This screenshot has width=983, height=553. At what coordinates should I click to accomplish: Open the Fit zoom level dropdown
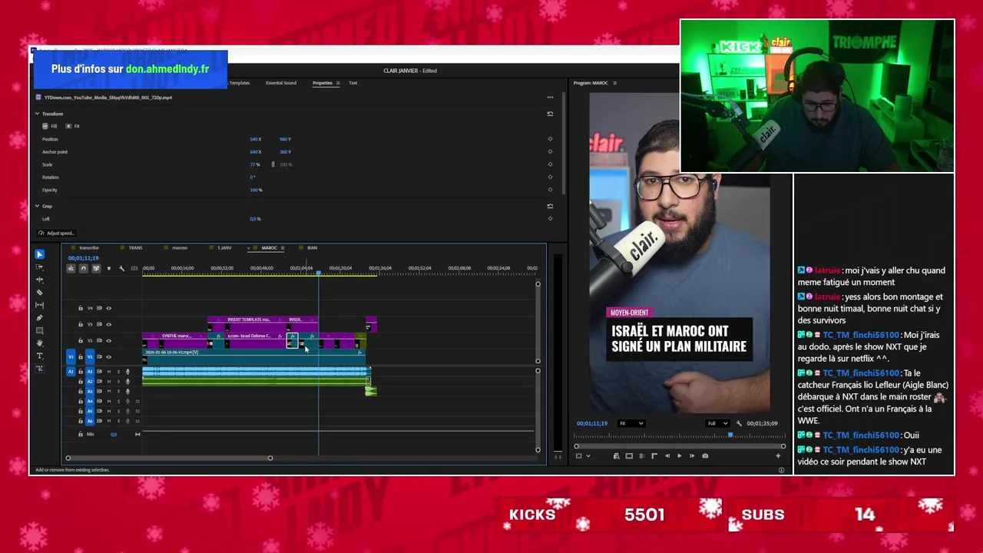[x=631, y=423]
